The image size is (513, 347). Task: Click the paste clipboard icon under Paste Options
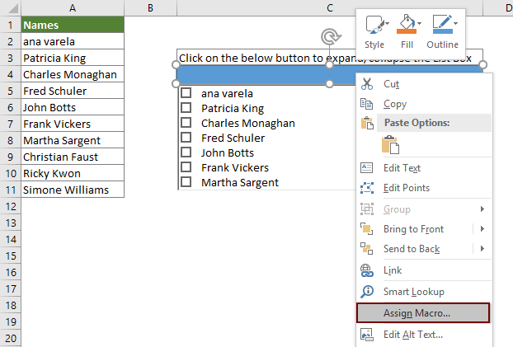(x=391, y=144)
